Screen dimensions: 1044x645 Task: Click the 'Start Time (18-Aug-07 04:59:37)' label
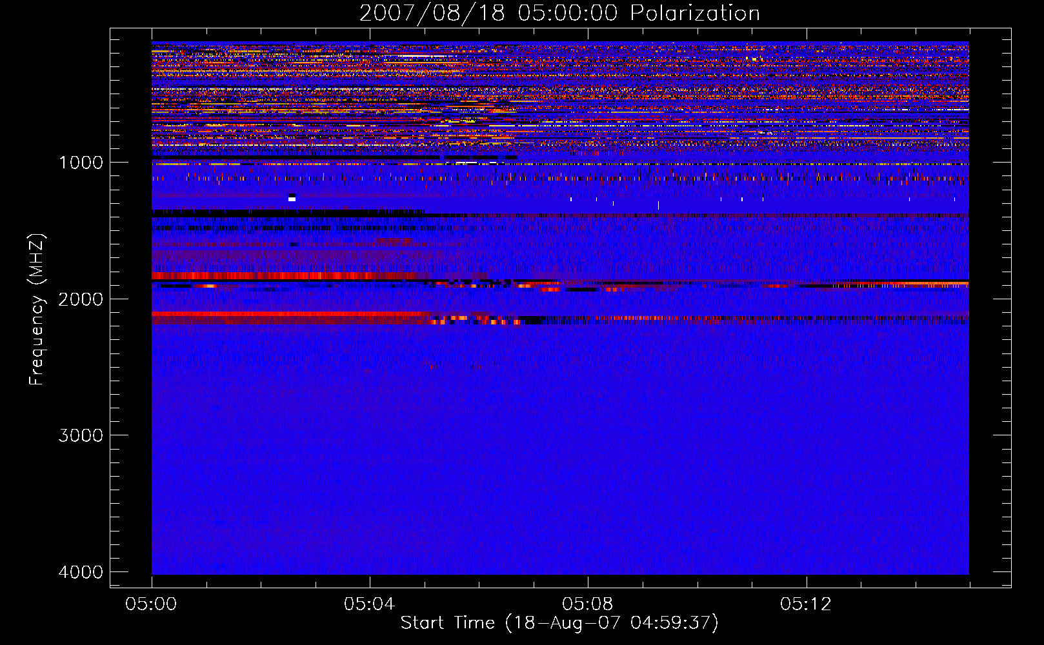559,623
